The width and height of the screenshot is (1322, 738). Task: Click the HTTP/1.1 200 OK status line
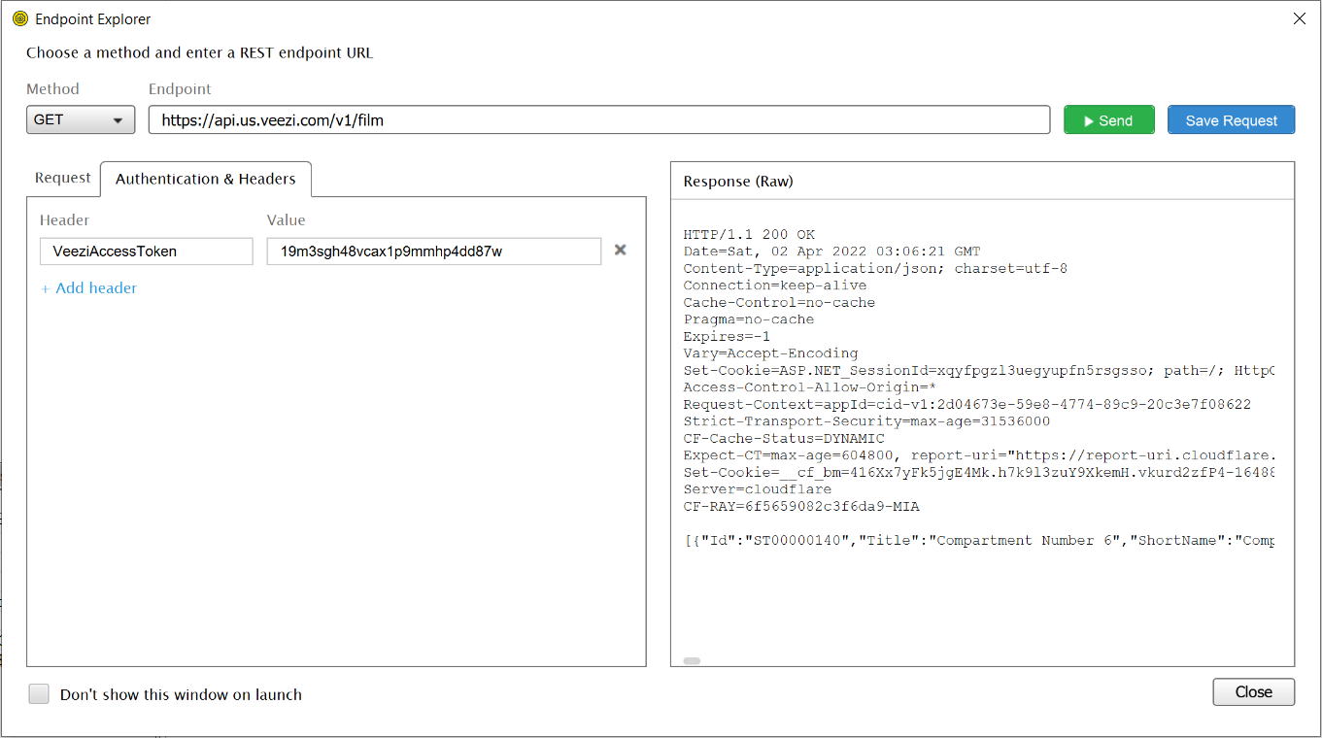pos(749,235)
